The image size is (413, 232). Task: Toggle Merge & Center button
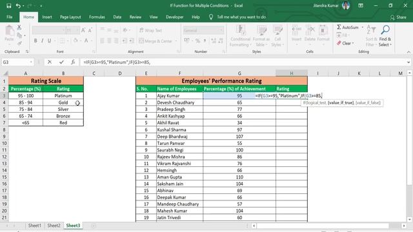(156, 41)
